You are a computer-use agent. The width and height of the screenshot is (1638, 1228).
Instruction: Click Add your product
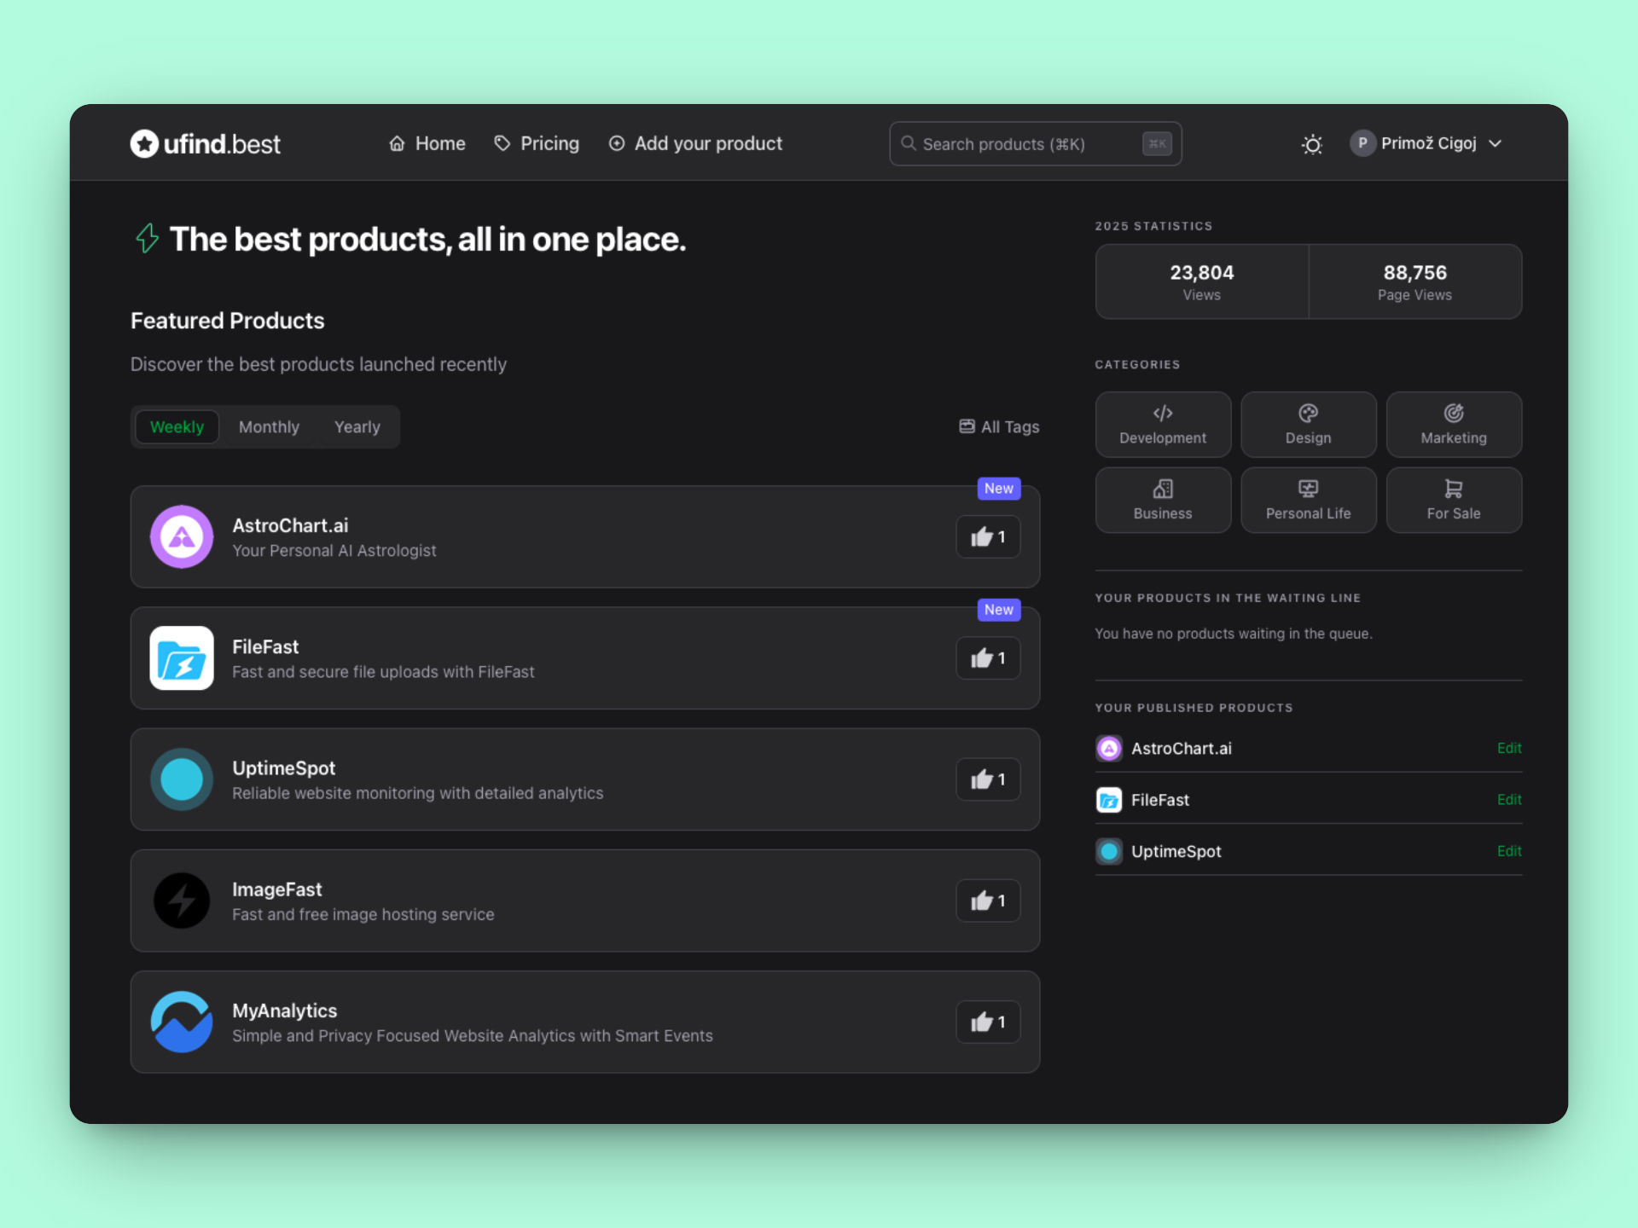(x=695, y=143)
